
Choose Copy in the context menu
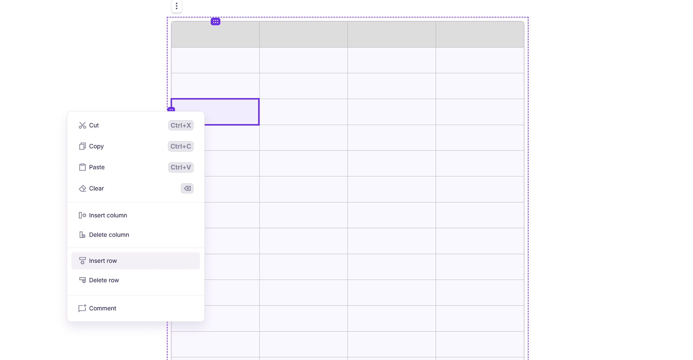click(x=135, y=146)
